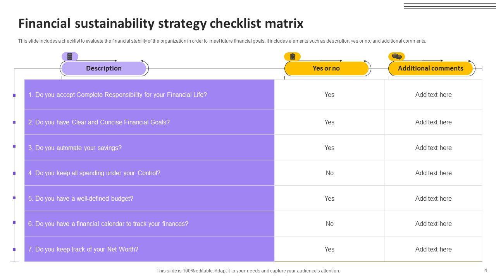This screenshot has height=279, width=496.
Task: Click the checklist icon above Description
Action: tap(70, 57)
